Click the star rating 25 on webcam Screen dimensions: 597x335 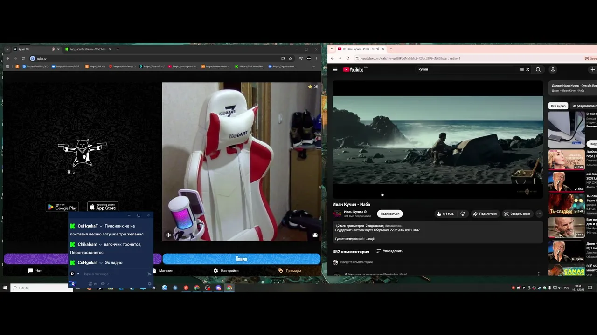coord(313,87)
